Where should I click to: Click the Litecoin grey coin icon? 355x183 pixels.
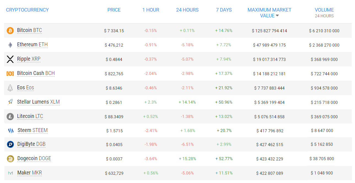click(10, 117)
